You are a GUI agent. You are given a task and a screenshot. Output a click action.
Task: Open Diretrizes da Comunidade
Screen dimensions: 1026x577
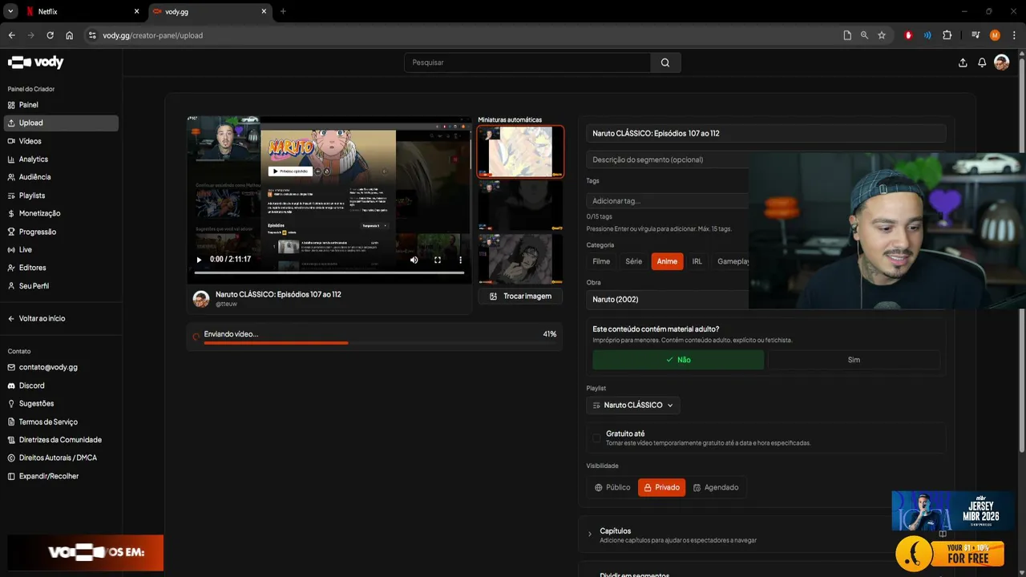61,440
